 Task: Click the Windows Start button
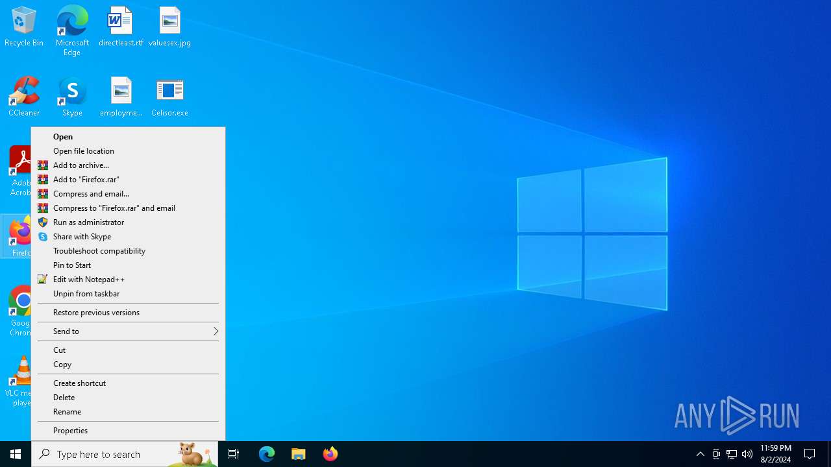[16, 454]
